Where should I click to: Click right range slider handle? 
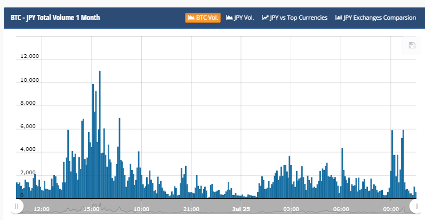point(416,206)
